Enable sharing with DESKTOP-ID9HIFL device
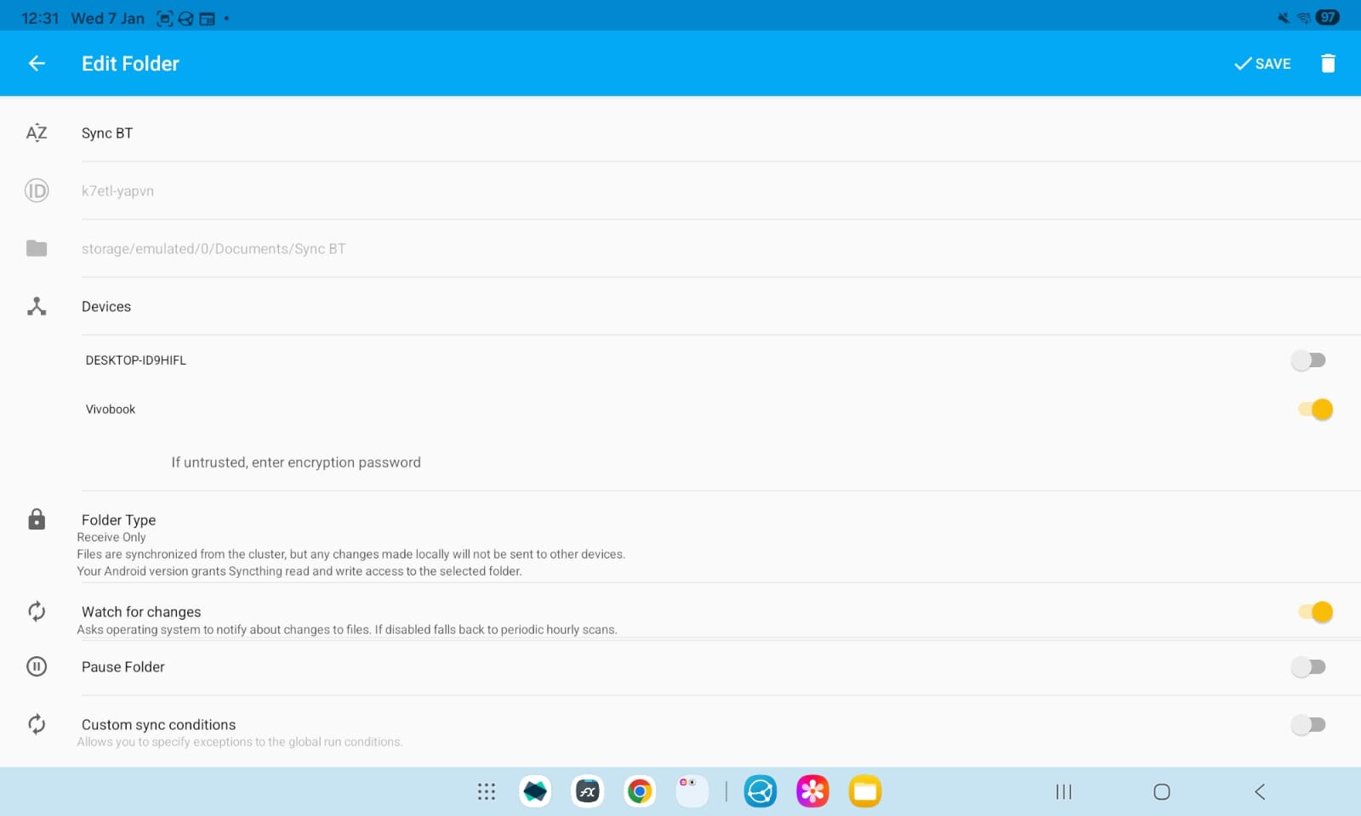Viewport: 1361px width, 816px height. [1308, 360]
